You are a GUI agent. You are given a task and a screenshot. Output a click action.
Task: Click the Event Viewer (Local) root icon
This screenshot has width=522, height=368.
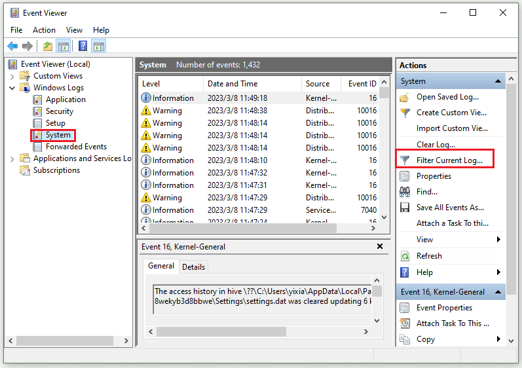pyautogui.click(x=12, y=64)
